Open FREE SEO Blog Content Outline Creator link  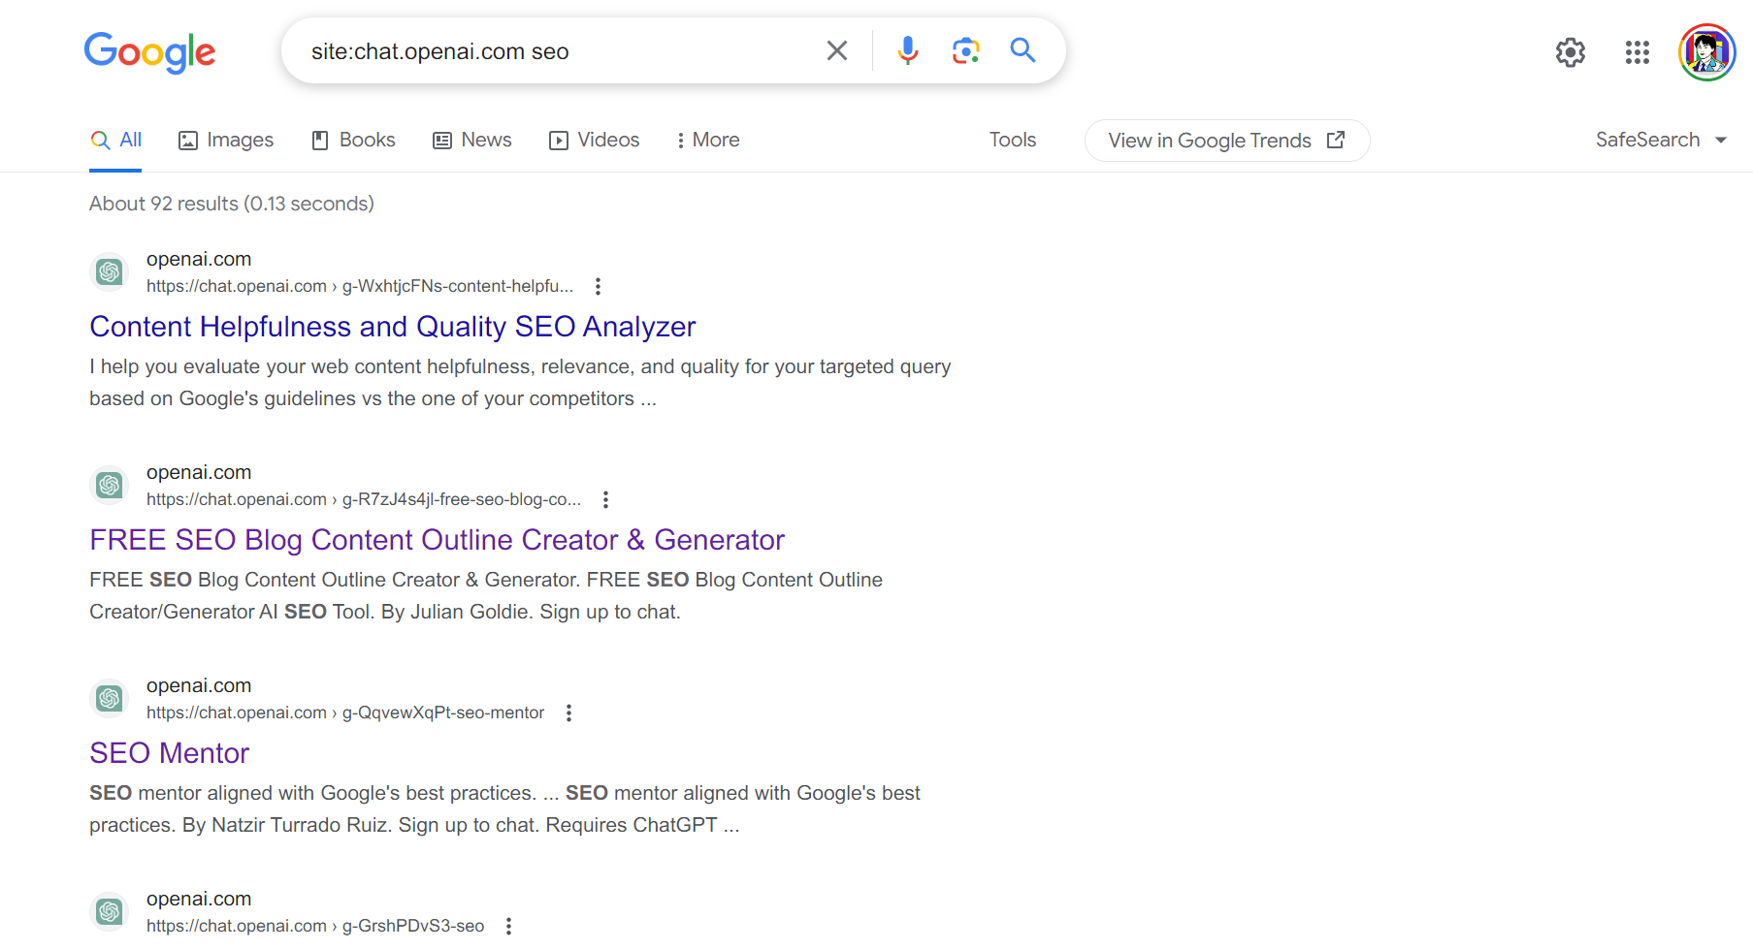click(x=437, y=540)
